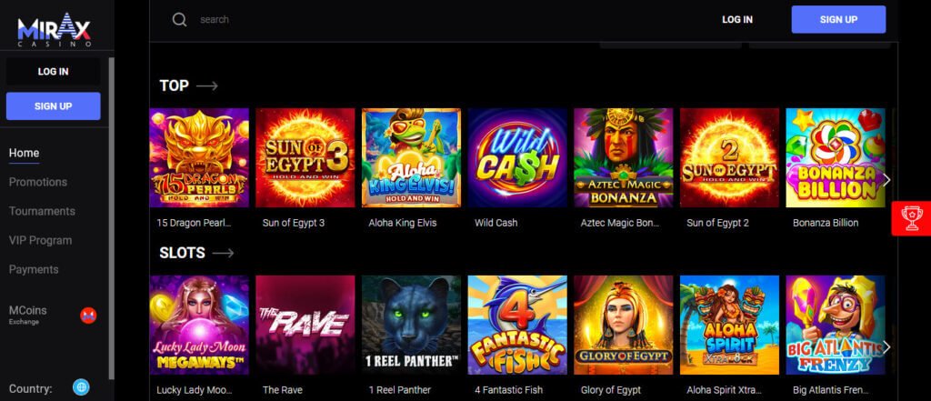The image size is (931, 401).
Task: Go to Promotions in sidebar
Action: tap(38, 182)
